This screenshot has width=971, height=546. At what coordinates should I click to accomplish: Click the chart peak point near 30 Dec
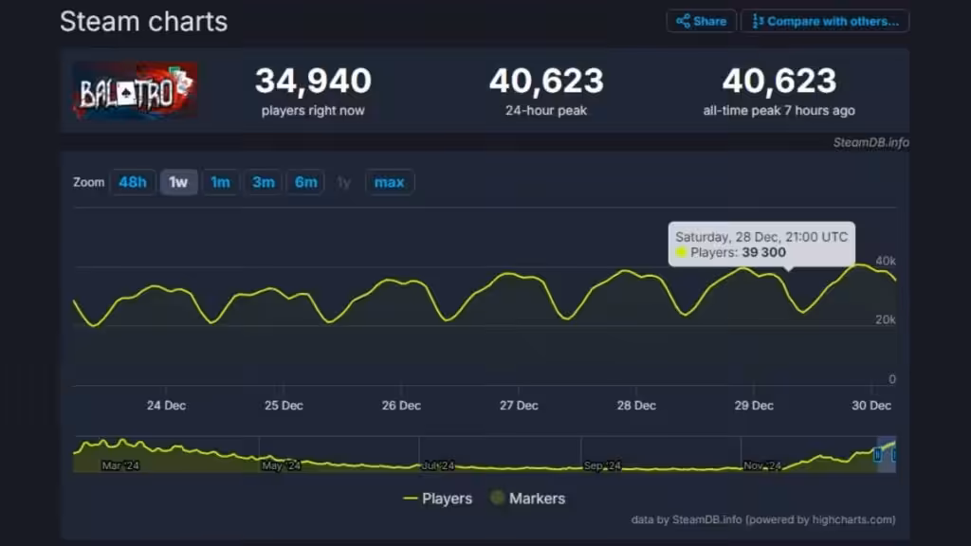[859, 265]
